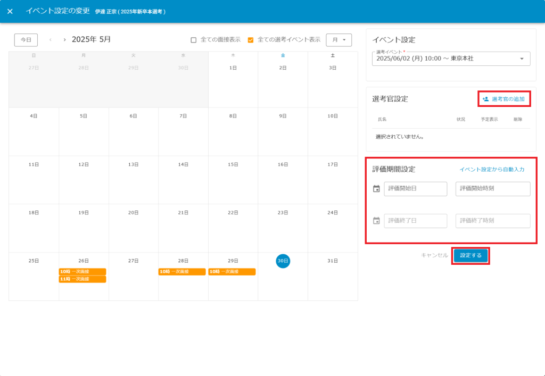
Task: Click the 評価開始時刻 input field
Action: tap(492, 189)
